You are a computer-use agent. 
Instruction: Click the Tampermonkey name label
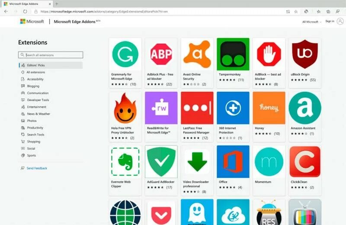tap(230, 74)
